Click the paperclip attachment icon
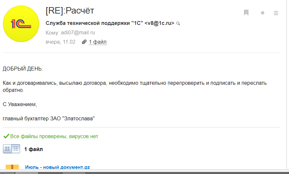 coord(84,42)
